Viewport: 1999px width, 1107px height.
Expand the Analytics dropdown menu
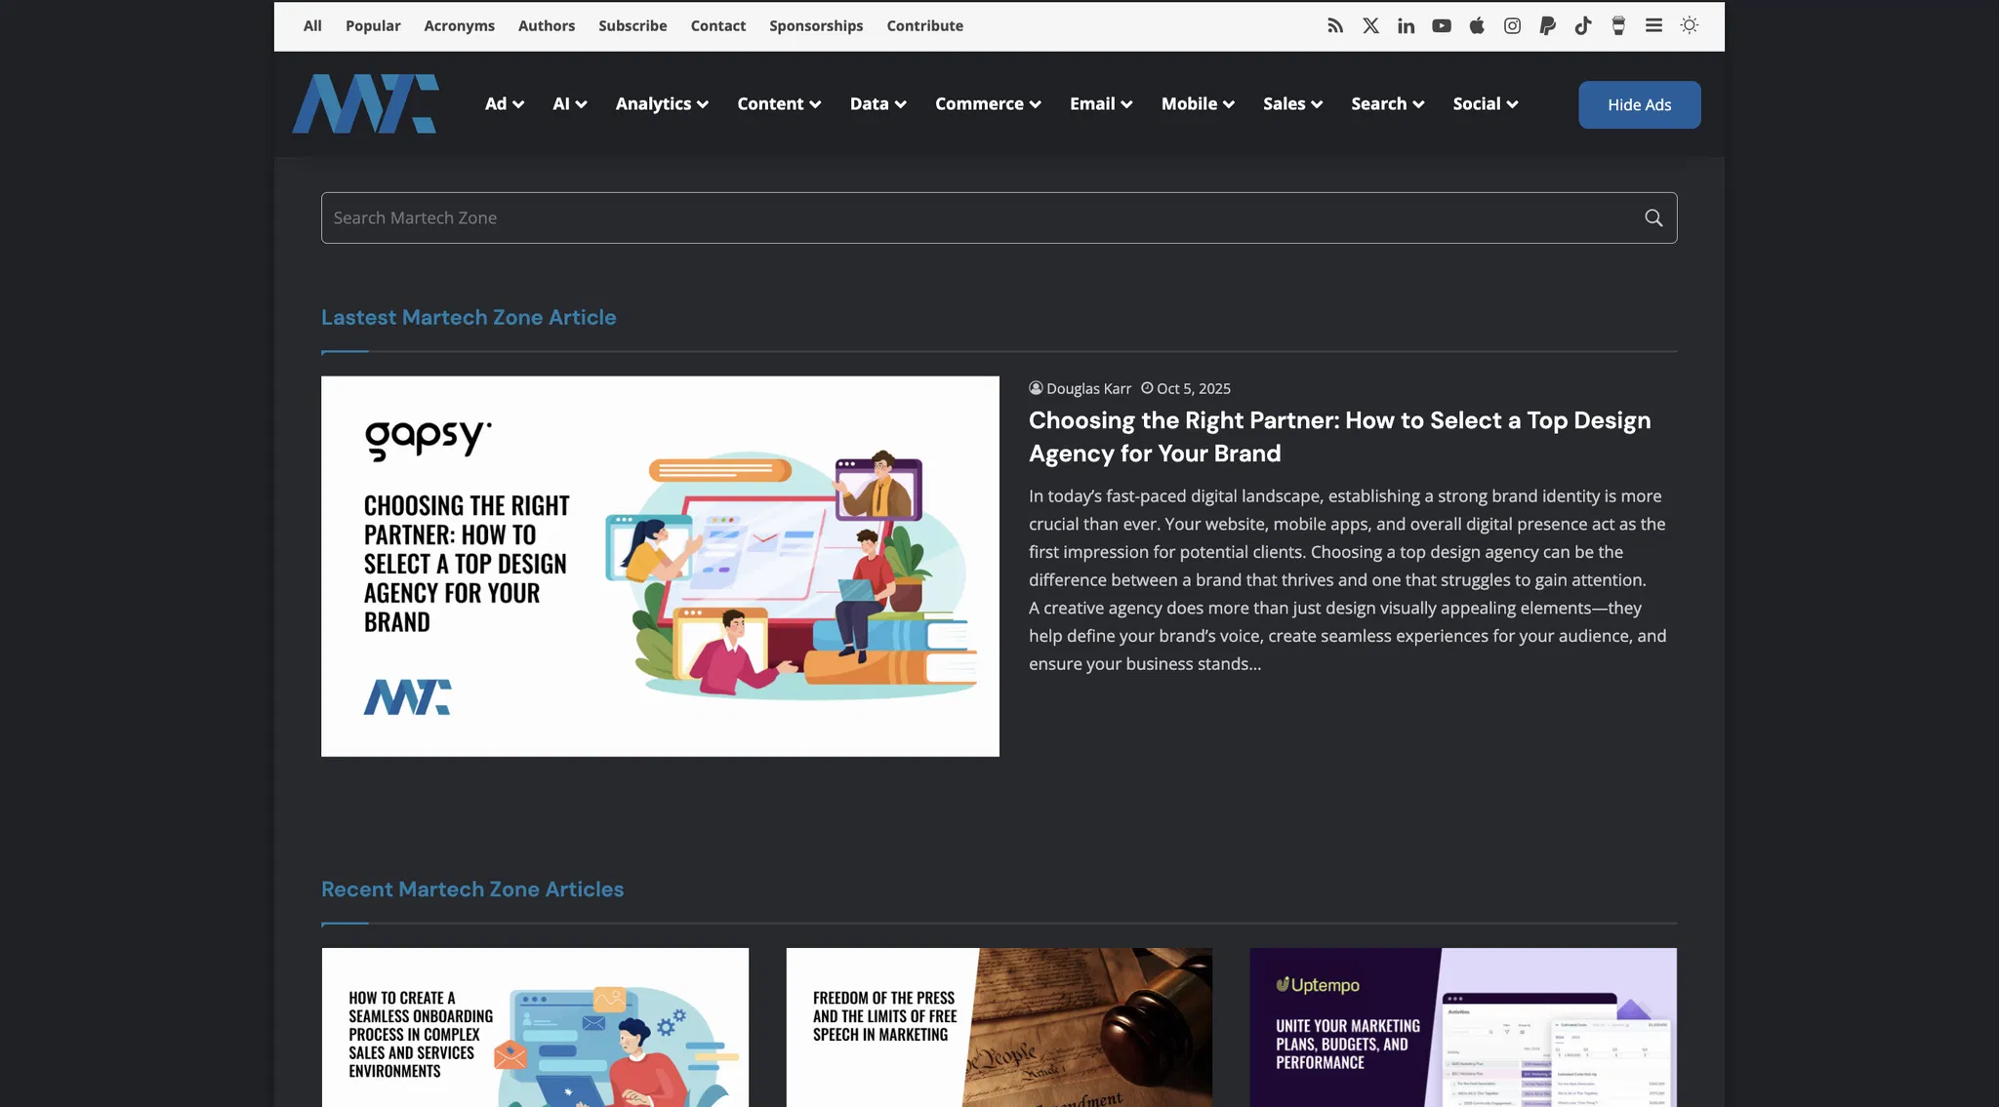click(x=662, y=104)
